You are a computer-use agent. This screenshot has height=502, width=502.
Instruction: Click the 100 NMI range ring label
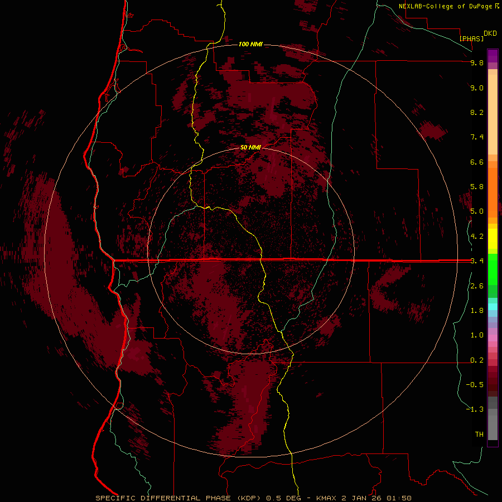250,44
